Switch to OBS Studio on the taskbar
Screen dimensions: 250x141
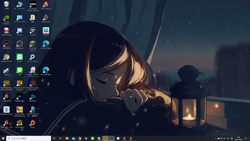112,138
